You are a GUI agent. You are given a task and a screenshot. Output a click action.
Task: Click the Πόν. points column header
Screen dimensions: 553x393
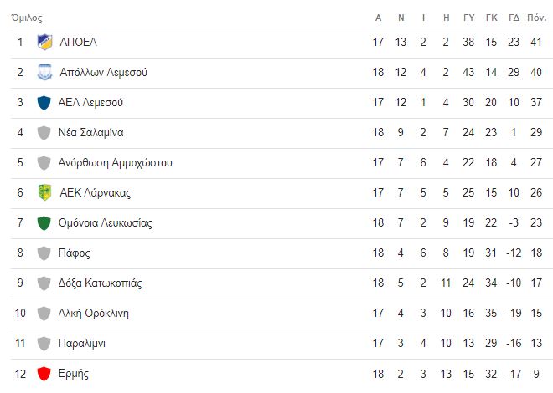537,18
